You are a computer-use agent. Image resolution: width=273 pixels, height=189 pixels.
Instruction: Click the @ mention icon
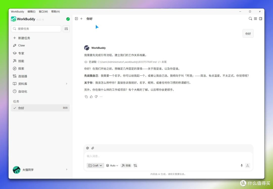coord(87,148)
